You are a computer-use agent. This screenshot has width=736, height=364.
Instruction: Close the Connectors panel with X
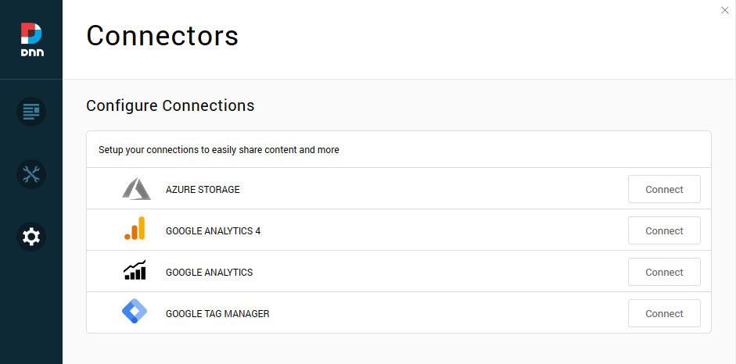tap(725, 9)
